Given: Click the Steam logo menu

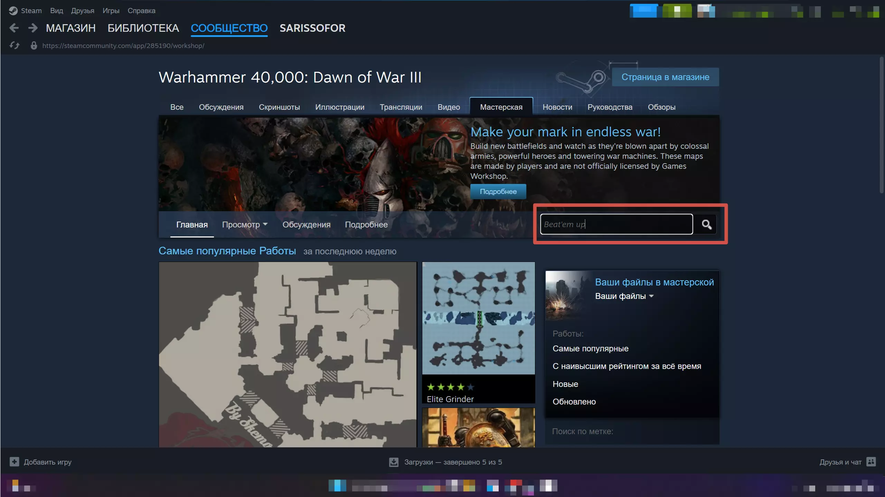Looking at the screenshot, I should point(13,11).
